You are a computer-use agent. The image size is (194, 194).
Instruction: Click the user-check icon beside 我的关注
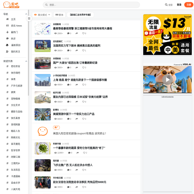7,51
